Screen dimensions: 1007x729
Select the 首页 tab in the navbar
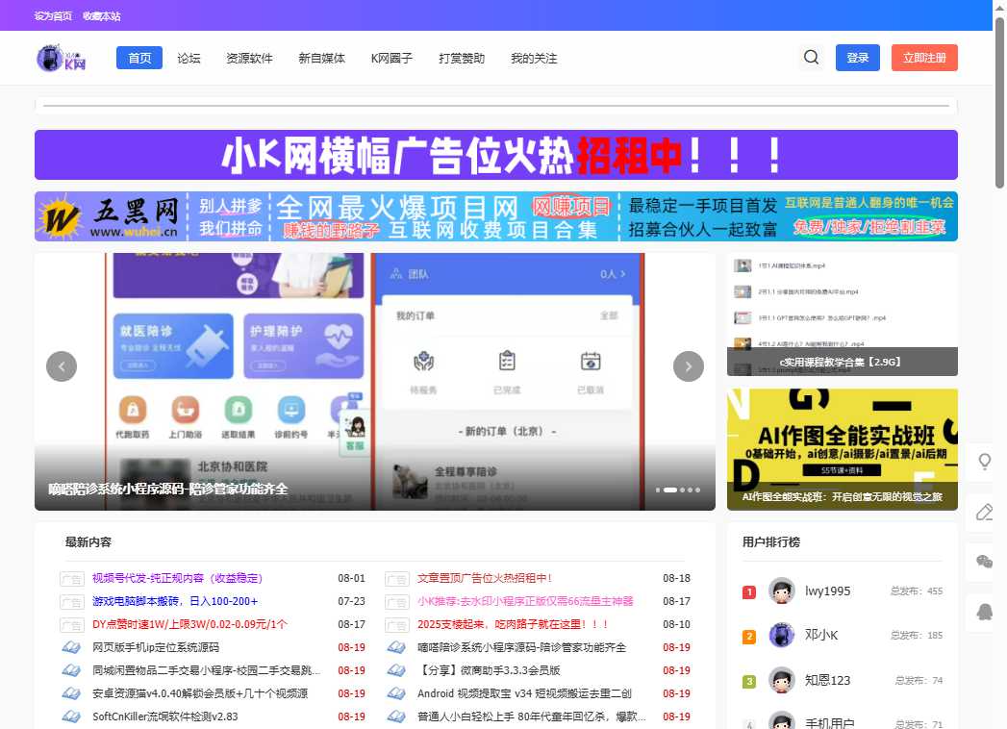[138, 57]
